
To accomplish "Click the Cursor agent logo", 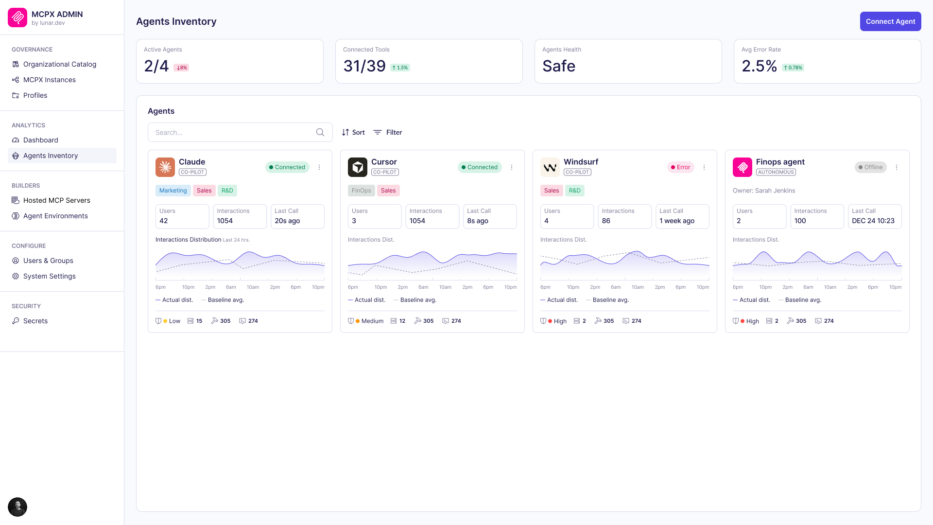I will 358,167.
